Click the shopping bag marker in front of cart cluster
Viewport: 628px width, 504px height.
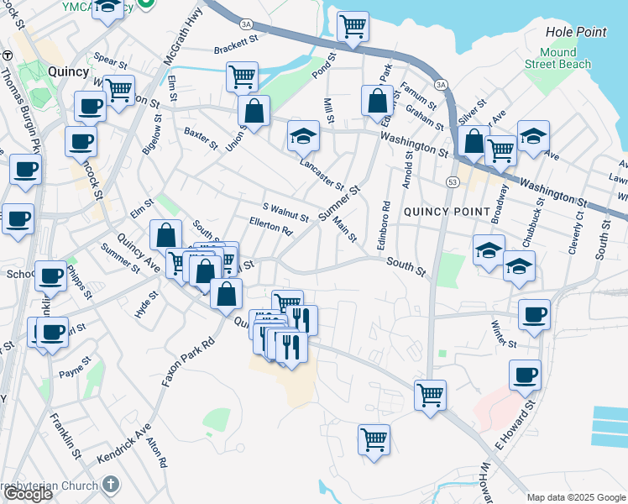click(206, 271)
